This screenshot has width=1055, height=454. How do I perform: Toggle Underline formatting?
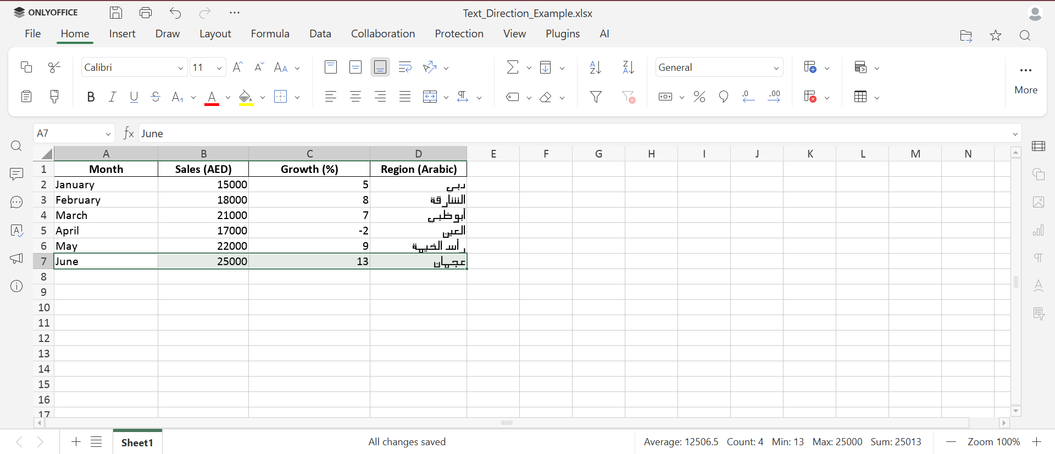[134, 97]
